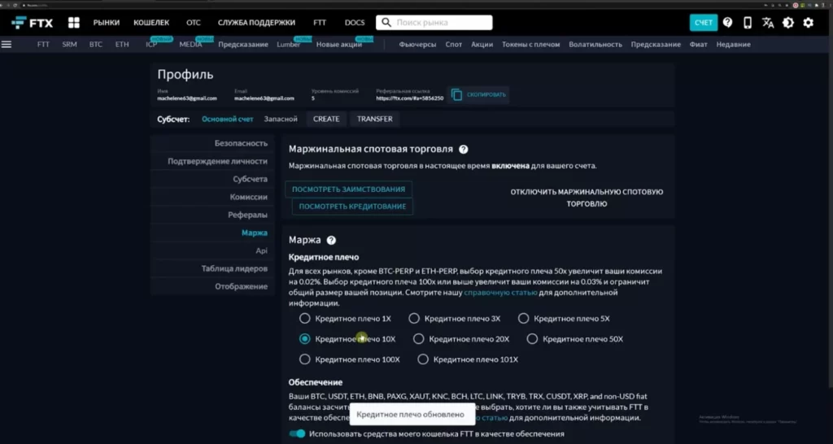Image resolution: width=833 pixels, height=444 pixels.
Task: Click the CREATE subaccount button
Action: coord(326,119)
